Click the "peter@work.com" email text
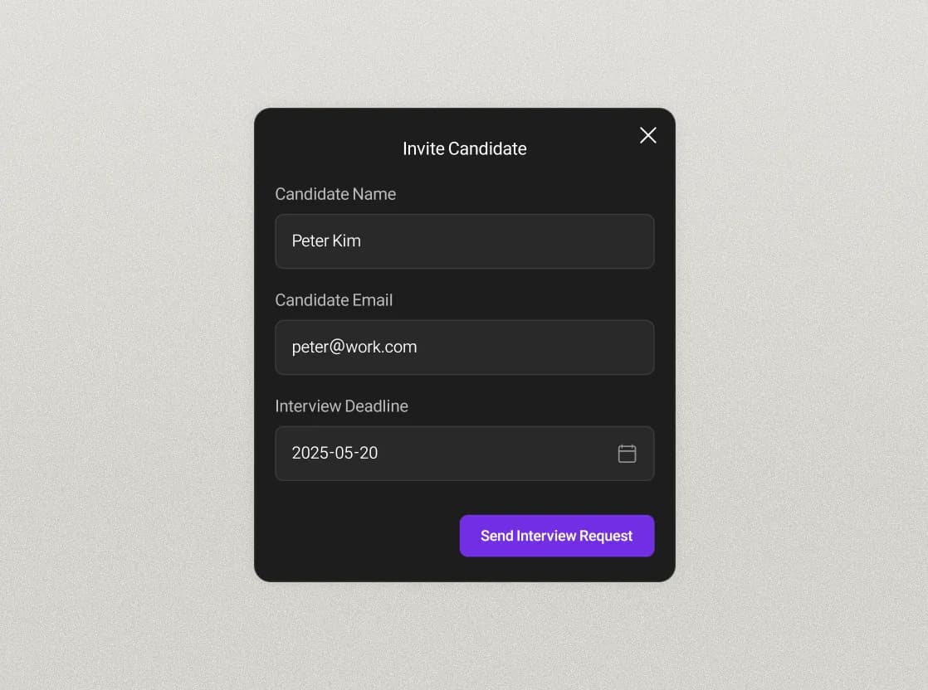Image resolution: width=928 pixels, height=690 pixels. [354, 347]
